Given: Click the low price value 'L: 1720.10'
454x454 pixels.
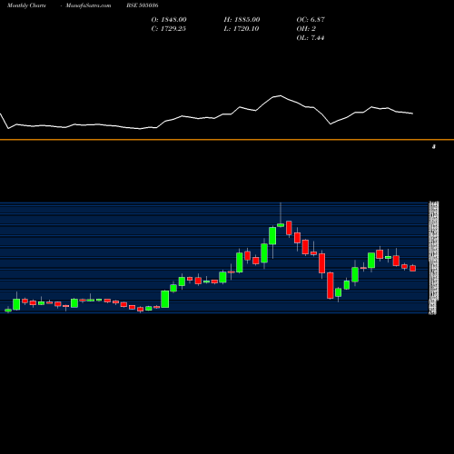Looking at the screenshot, I should click(x=242, y=29).
